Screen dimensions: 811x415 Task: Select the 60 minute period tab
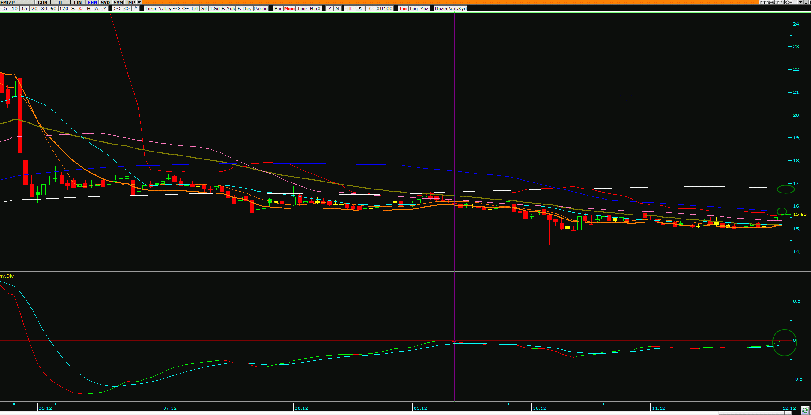coord(53,8)
